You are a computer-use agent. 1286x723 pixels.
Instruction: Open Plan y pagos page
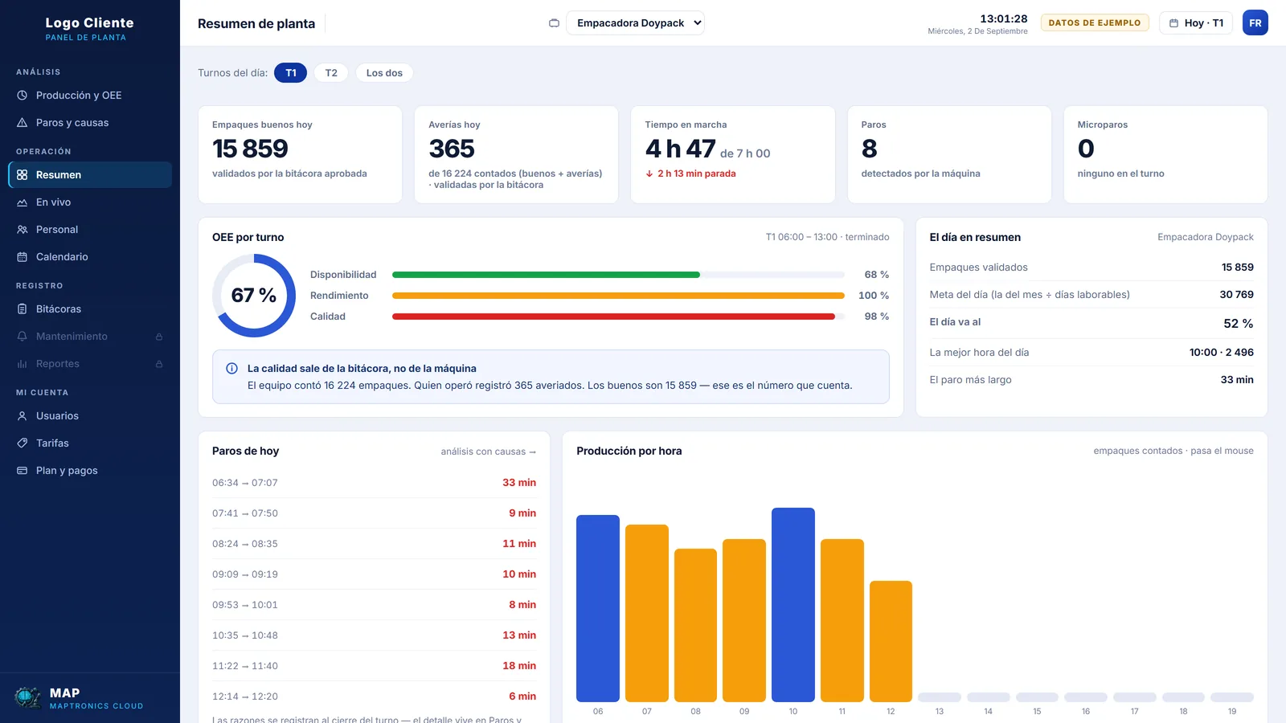[x=90, y=471]
